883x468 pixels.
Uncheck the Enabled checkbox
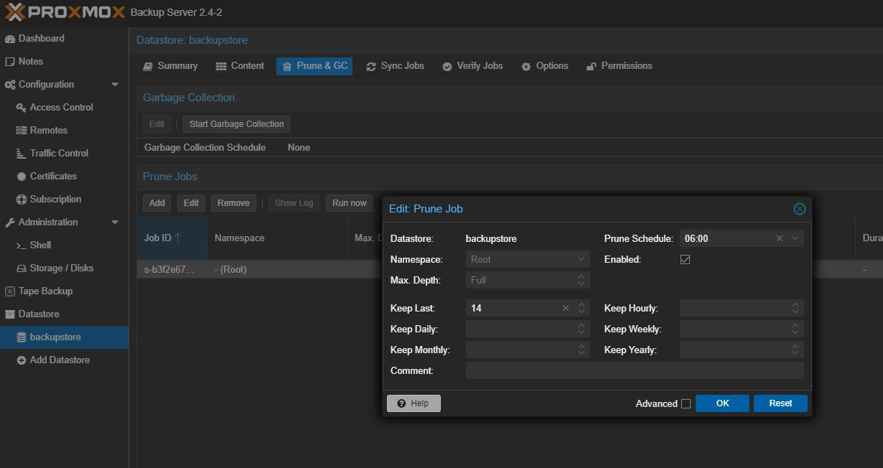coord(685,259)
